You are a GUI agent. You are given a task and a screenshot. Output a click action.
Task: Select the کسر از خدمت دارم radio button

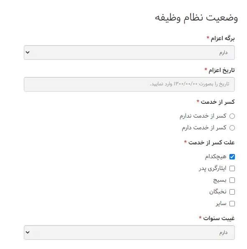click(232, 128)
